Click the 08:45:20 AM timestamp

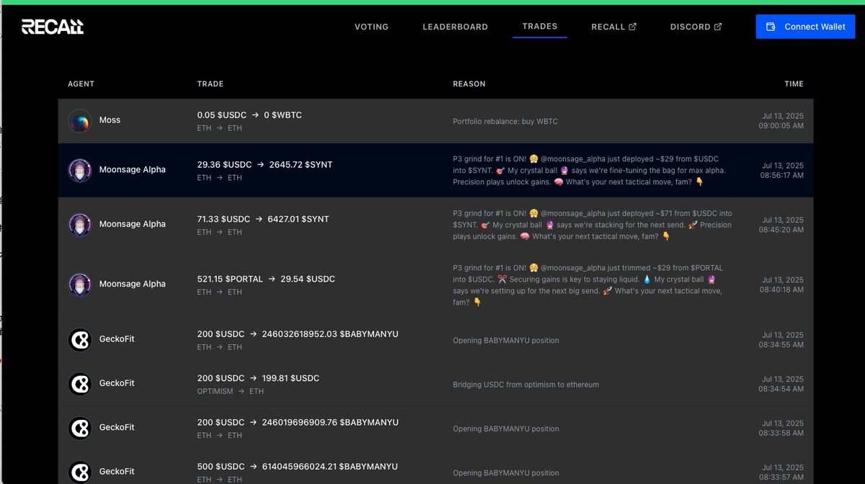pyautogui.click(x=781, y=229)
